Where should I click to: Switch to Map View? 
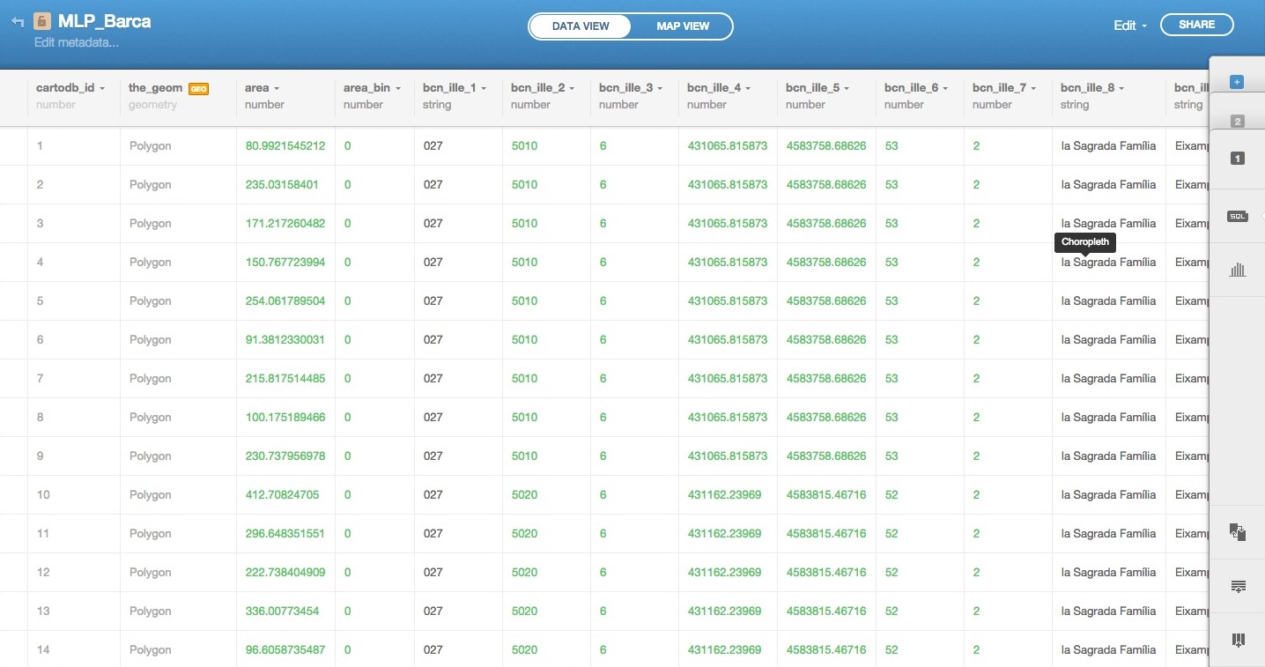point(683,26)
